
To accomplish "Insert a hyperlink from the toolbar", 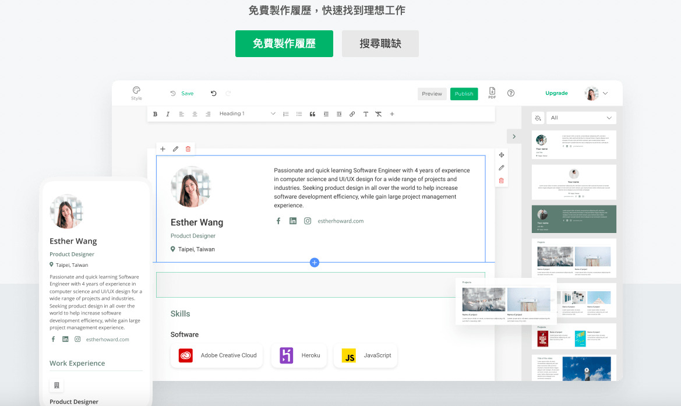I will tap(352, 114).
